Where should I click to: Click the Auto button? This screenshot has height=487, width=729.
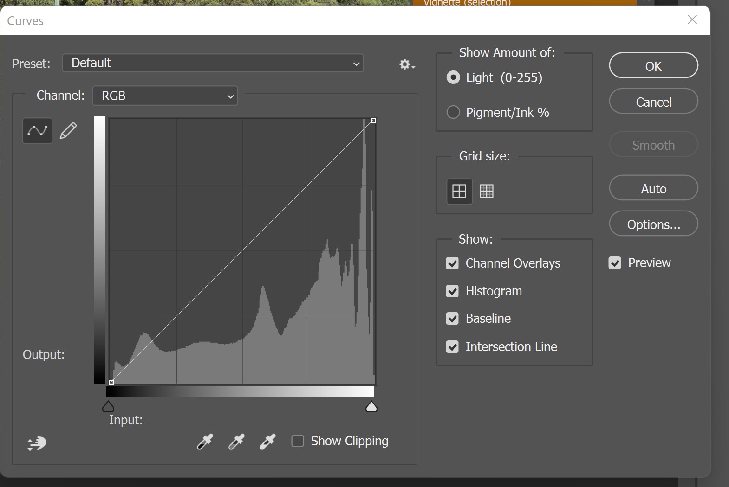(x=653, y=188)
